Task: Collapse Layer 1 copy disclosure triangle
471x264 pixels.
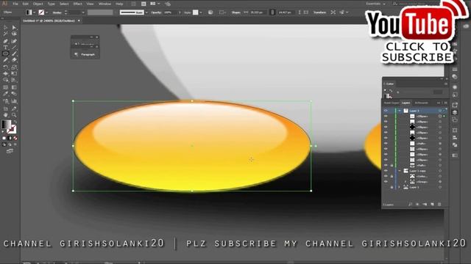Action: point(400,171)
